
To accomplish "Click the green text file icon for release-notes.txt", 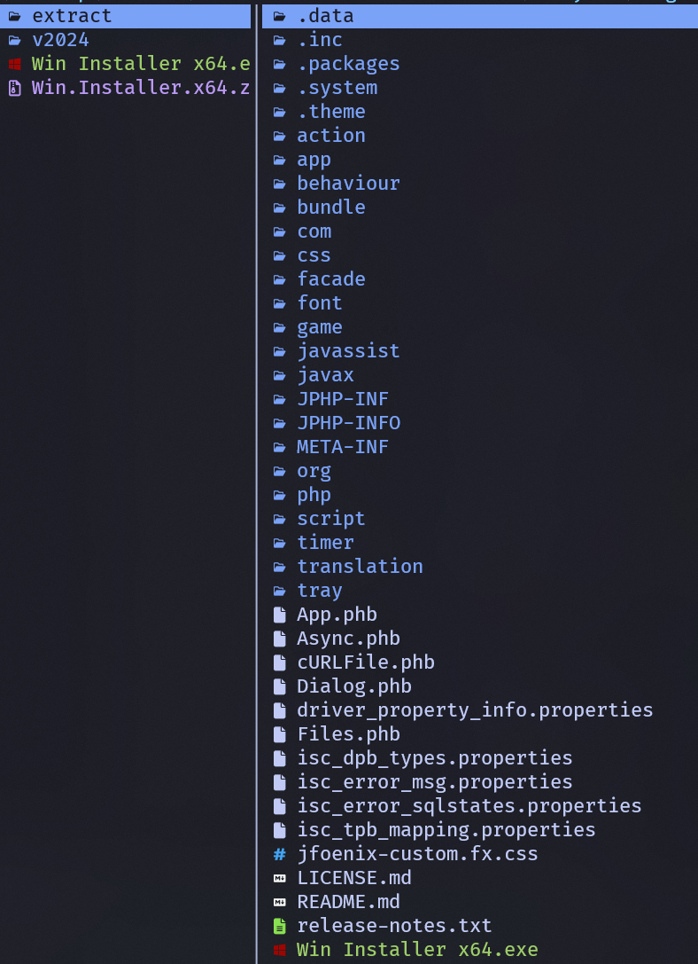I will pos(279,926).
